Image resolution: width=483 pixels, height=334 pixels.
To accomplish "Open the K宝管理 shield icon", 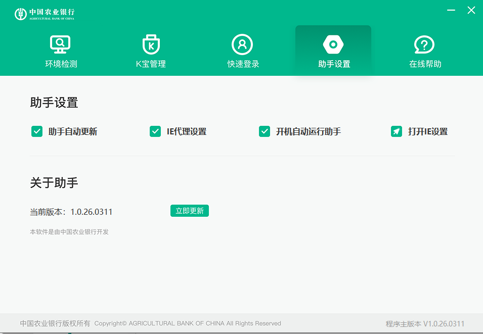I will point(151,44).
